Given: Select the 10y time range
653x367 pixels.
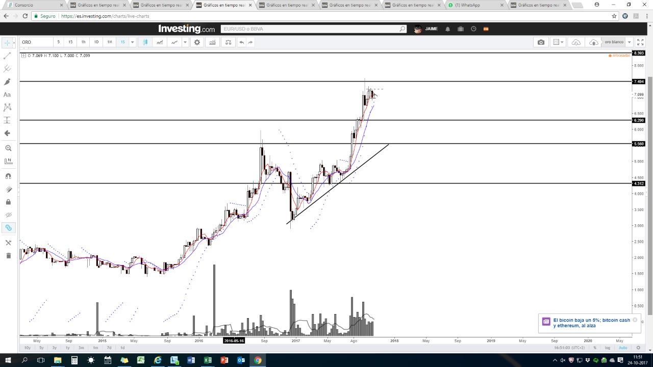Looking at the screenshot, I should pos(28,348).
